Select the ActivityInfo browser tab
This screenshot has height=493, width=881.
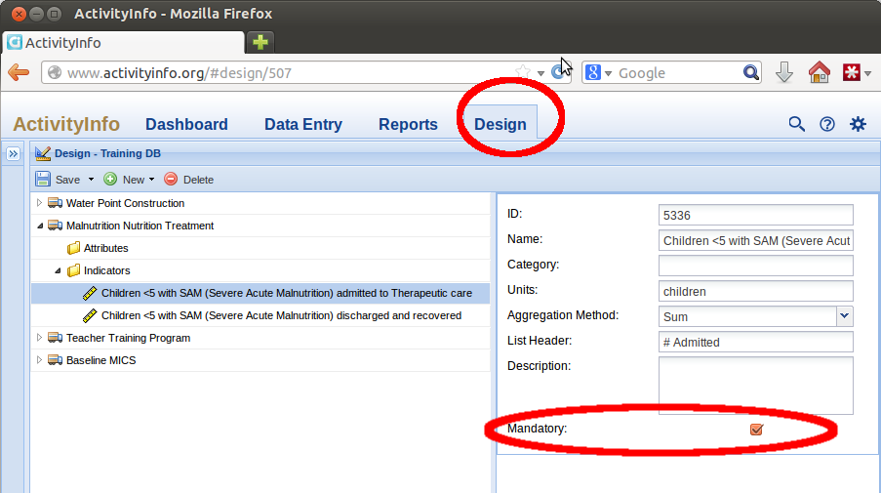124,43
